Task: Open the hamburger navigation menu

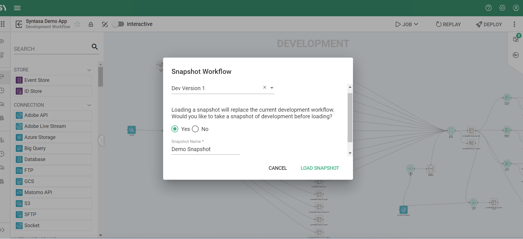Action: pos(17,8)
